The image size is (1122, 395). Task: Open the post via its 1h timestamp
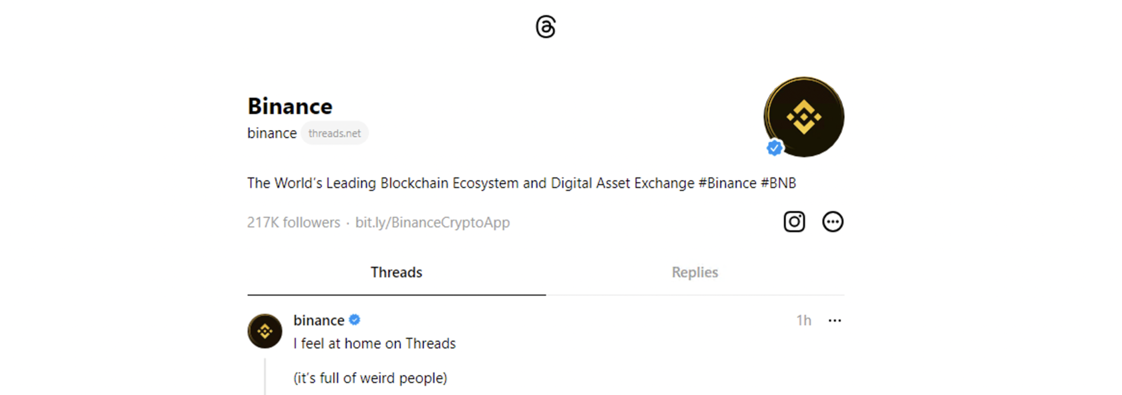tap(803, 320)
